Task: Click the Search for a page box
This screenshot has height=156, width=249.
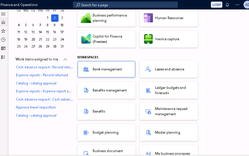Action: pyautogui.click(x=125, y=5)
